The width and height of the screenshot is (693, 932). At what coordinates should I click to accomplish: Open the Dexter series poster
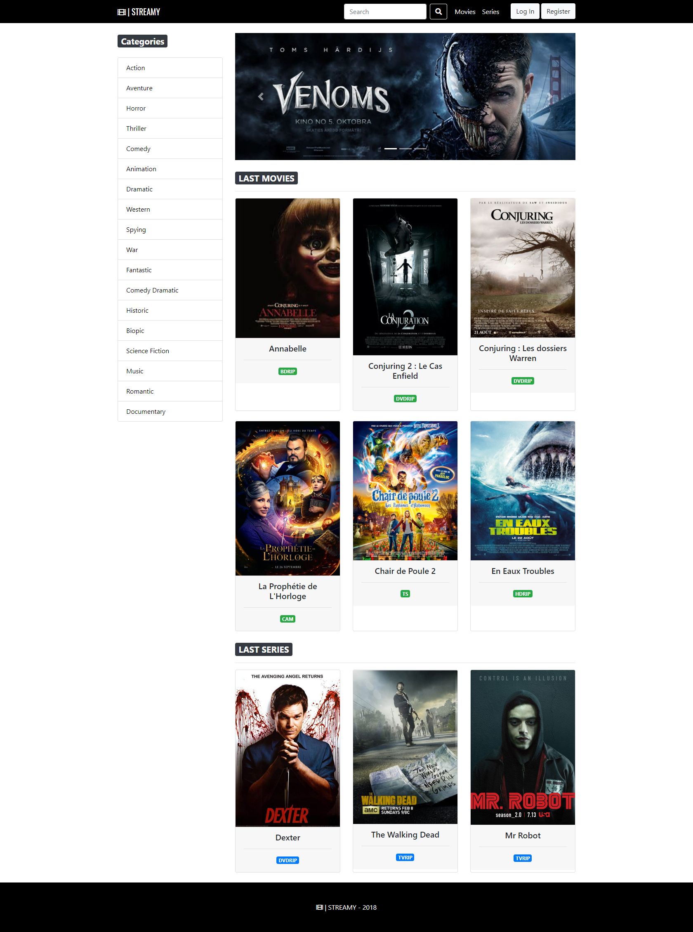288,748
